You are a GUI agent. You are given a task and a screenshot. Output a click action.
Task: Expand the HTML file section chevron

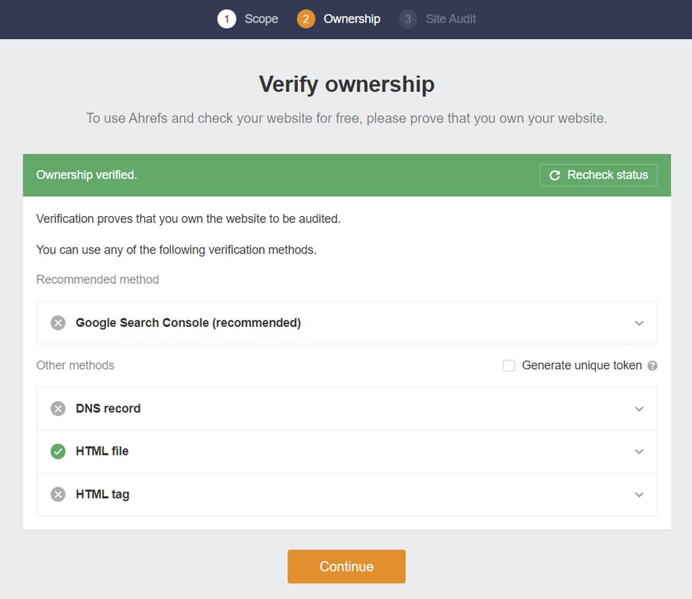639,451
